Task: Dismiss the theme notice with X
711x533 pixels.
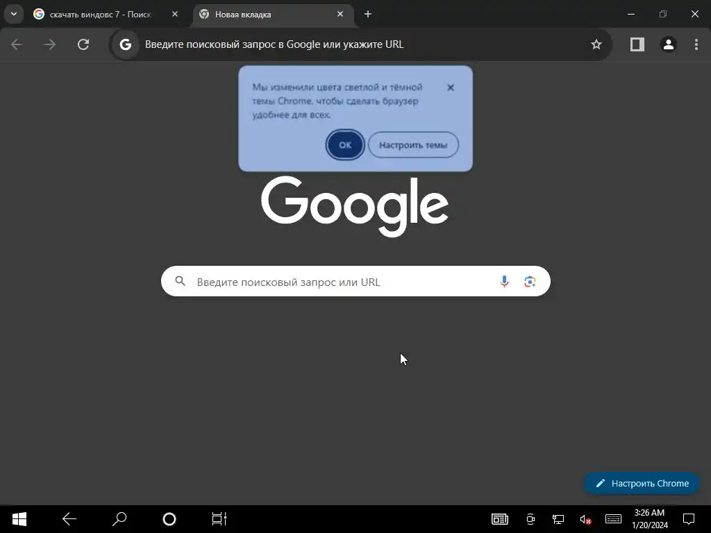Action: (x=450, y=87)
